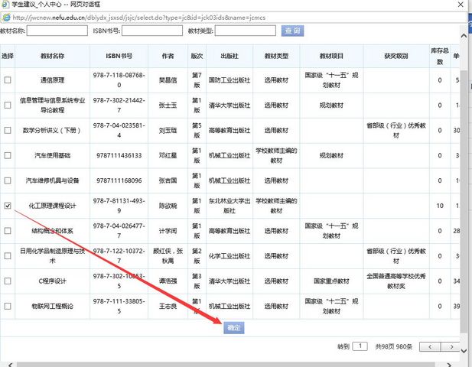Click the 教材类型 input box

245,31
